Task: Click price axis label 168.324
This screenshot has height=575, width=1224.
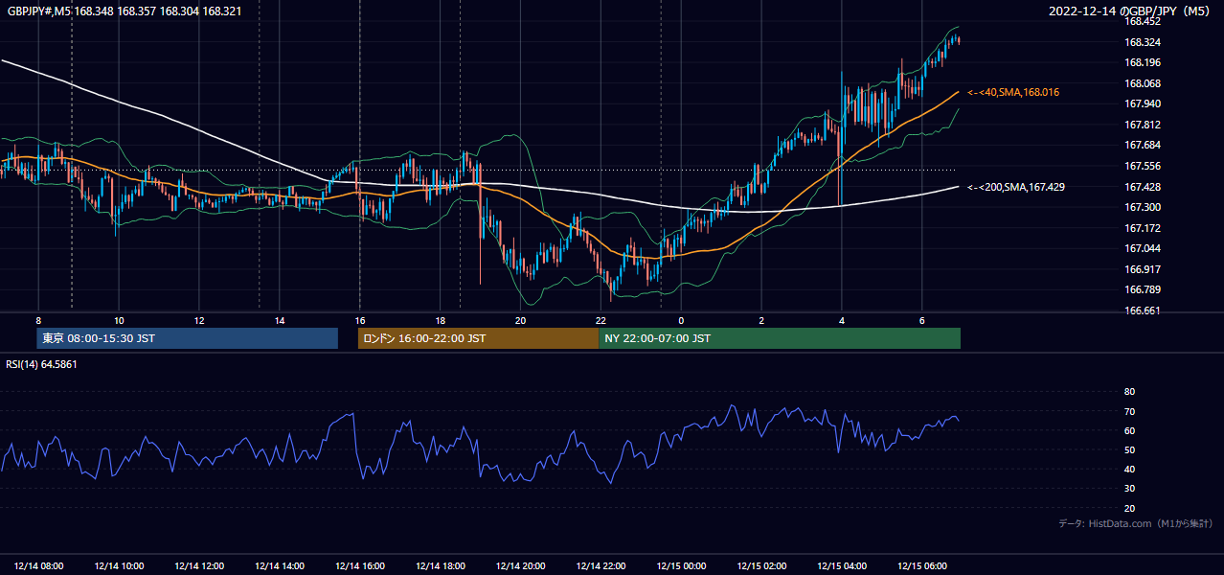Action: tap(1142, 42)
